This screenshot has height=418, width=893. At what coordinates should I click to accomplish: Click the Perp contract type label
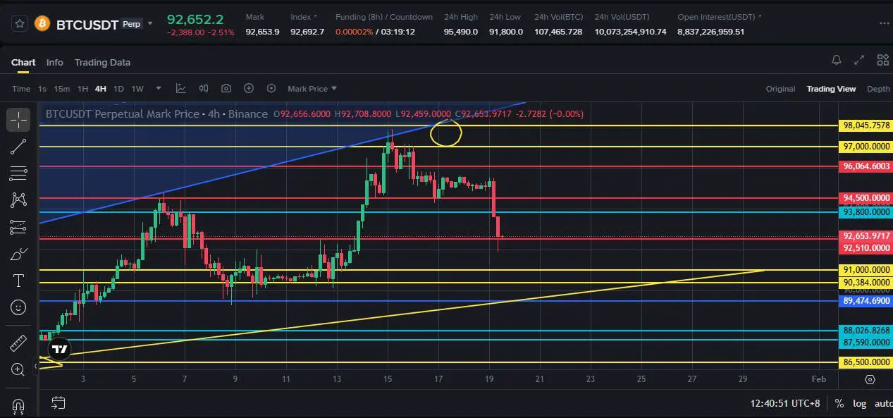[x=131, y=24]
